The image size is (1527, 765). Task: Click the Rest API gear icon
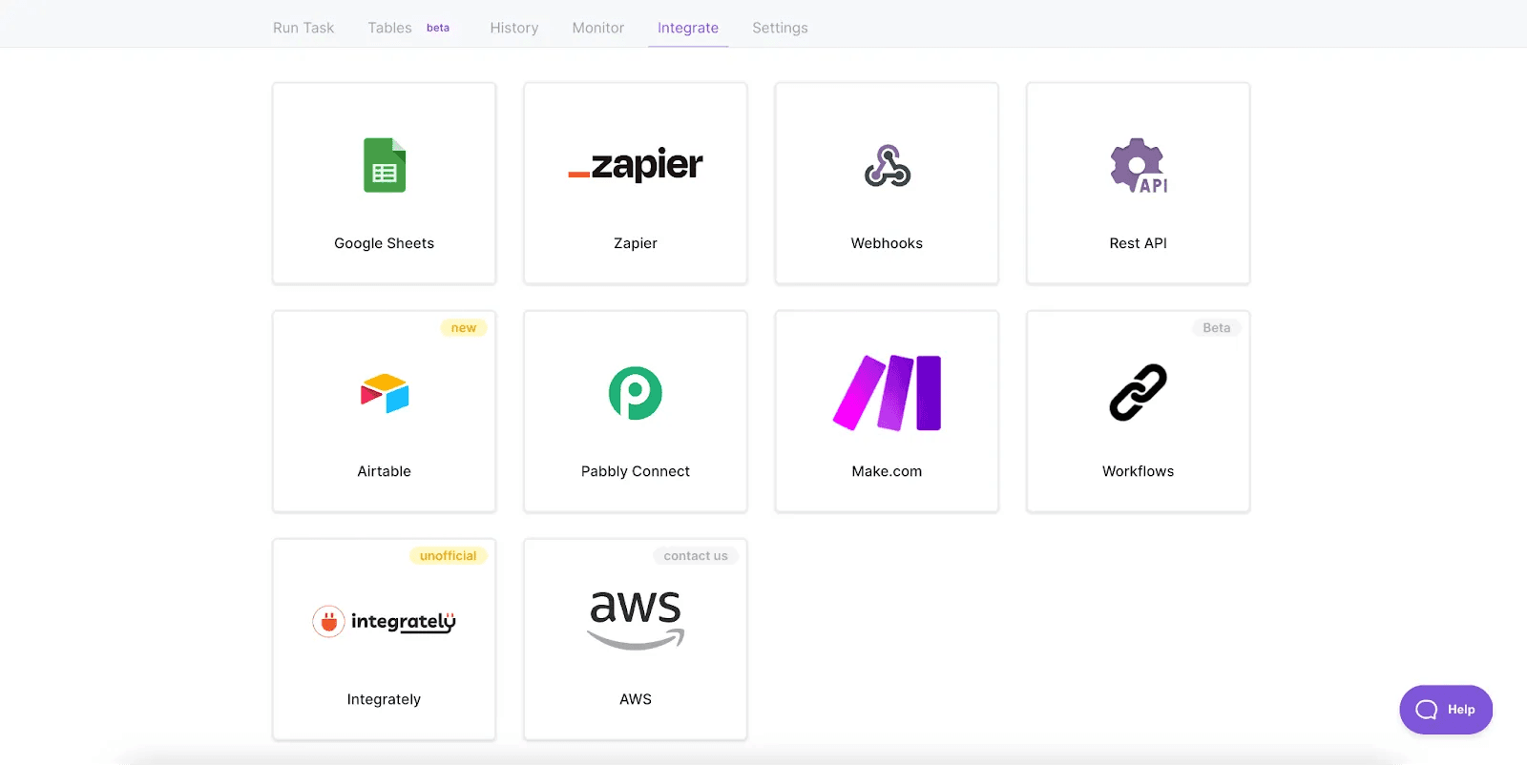point(1139,165)
